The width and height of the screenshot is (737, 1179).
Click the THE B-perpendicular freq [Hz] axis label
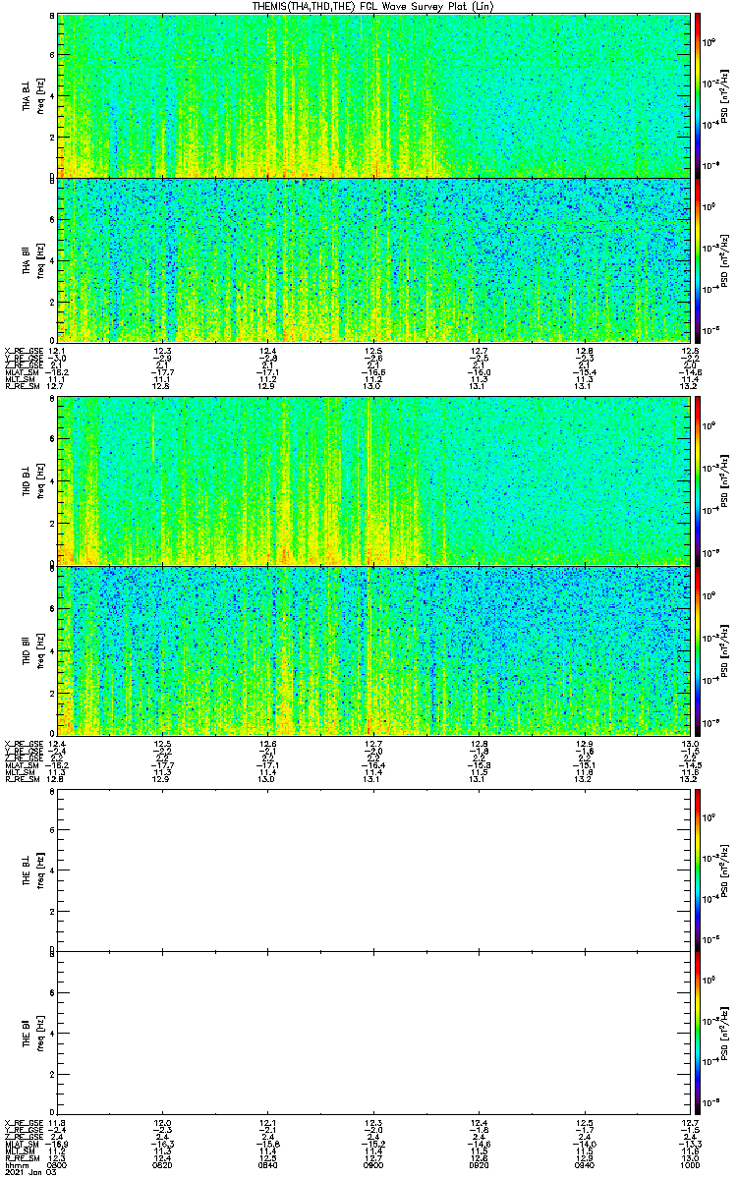42,870
